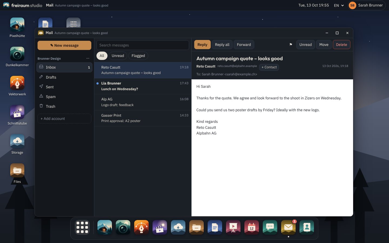This screenshot has width=389, height=243.
Task: Reply to Reto Casutt's email
Action: point(202,45)
